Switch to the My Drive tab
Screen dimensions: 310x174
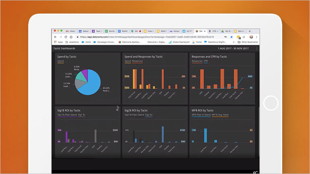pyautogui.click(x=226, y=31)
